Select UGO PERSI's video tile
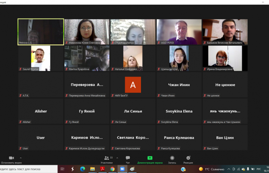This screenshot has height=173, width=269. 179,32
